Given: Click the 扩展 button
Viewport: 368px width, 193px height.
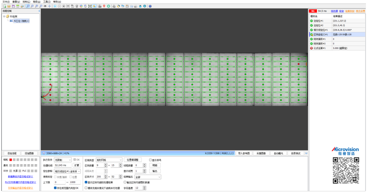Looking at the screenshot, I should click(x=77, y=165).
